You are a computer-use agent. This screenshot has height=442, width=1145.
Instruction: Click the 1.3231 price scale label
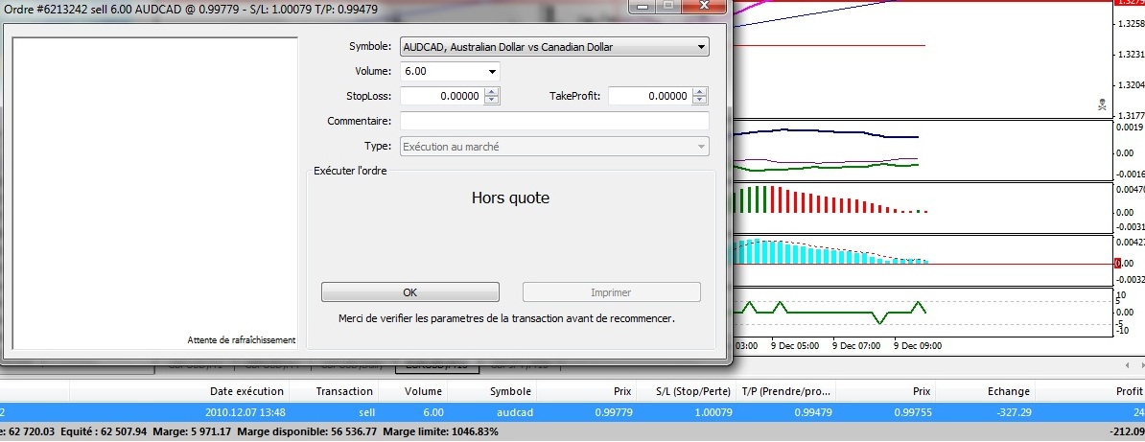click(x=1132, y=54)
